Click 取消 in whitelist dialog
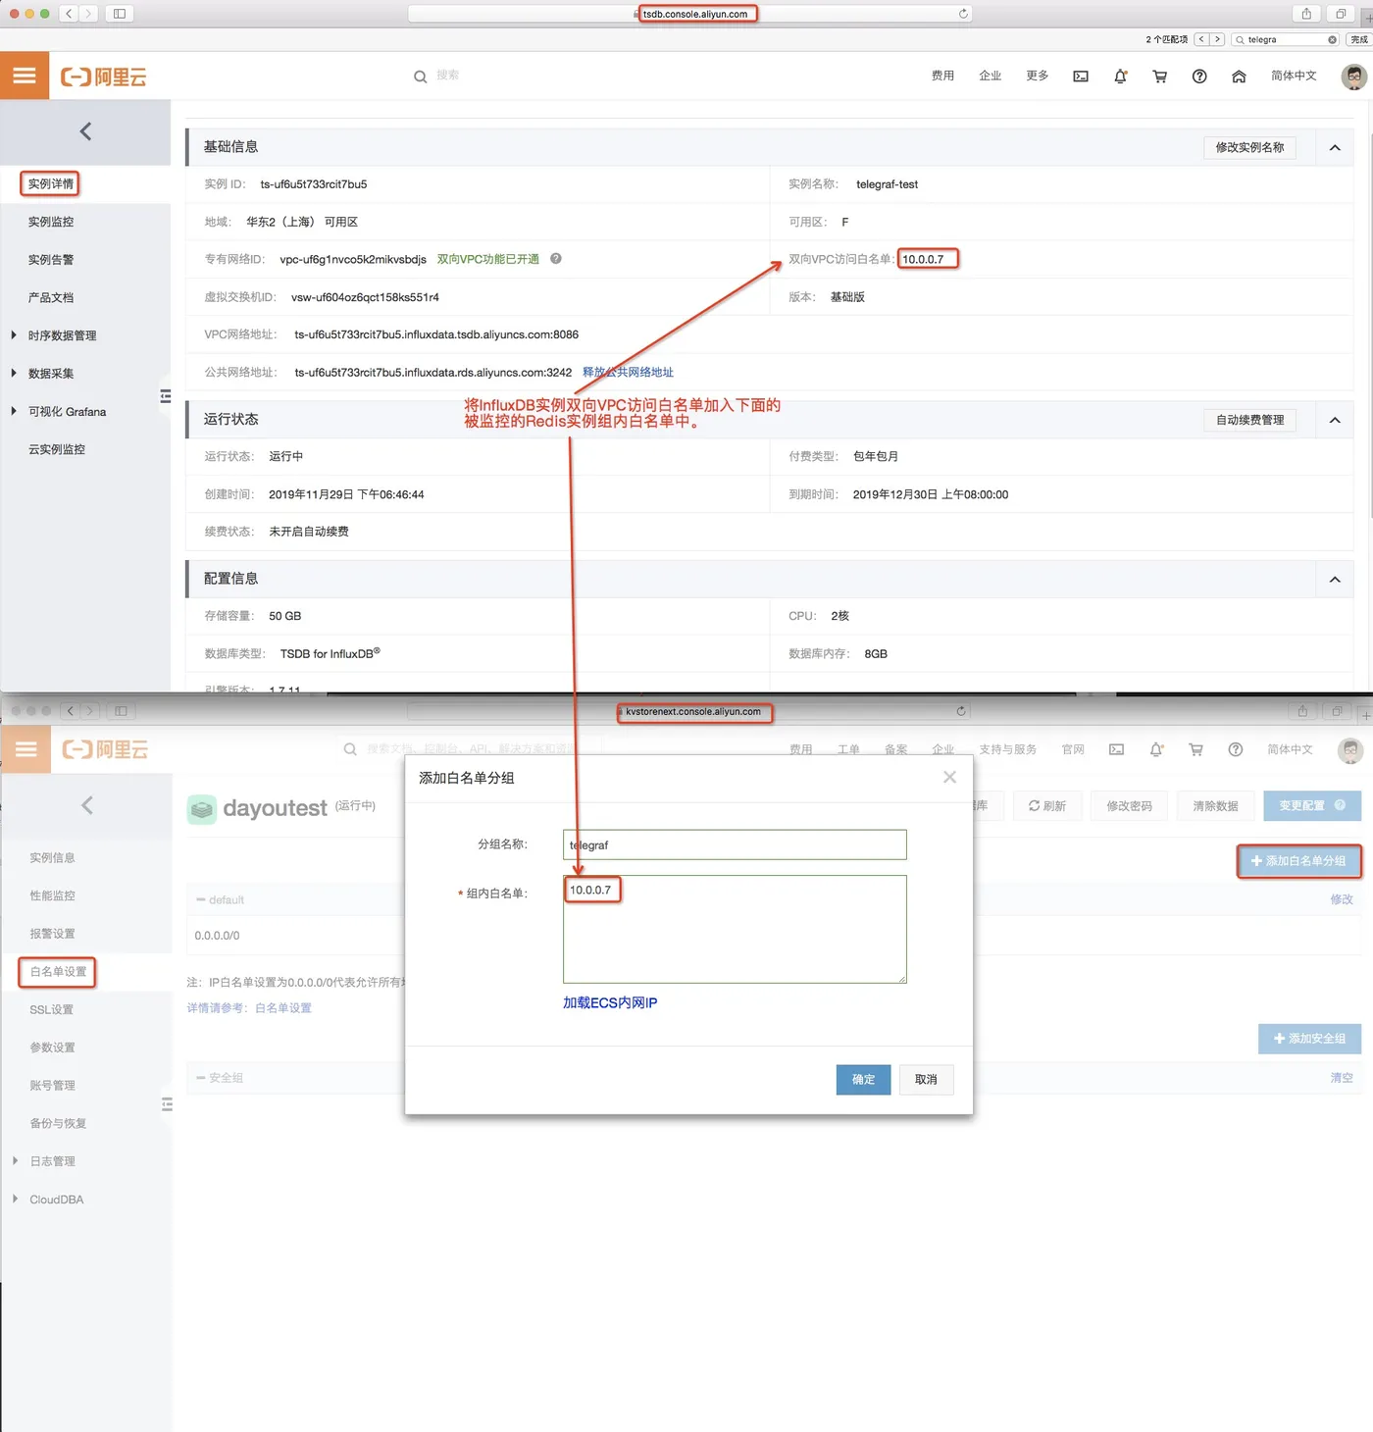Screen dimensions: 1373x1432 [x=926, y=1079]
